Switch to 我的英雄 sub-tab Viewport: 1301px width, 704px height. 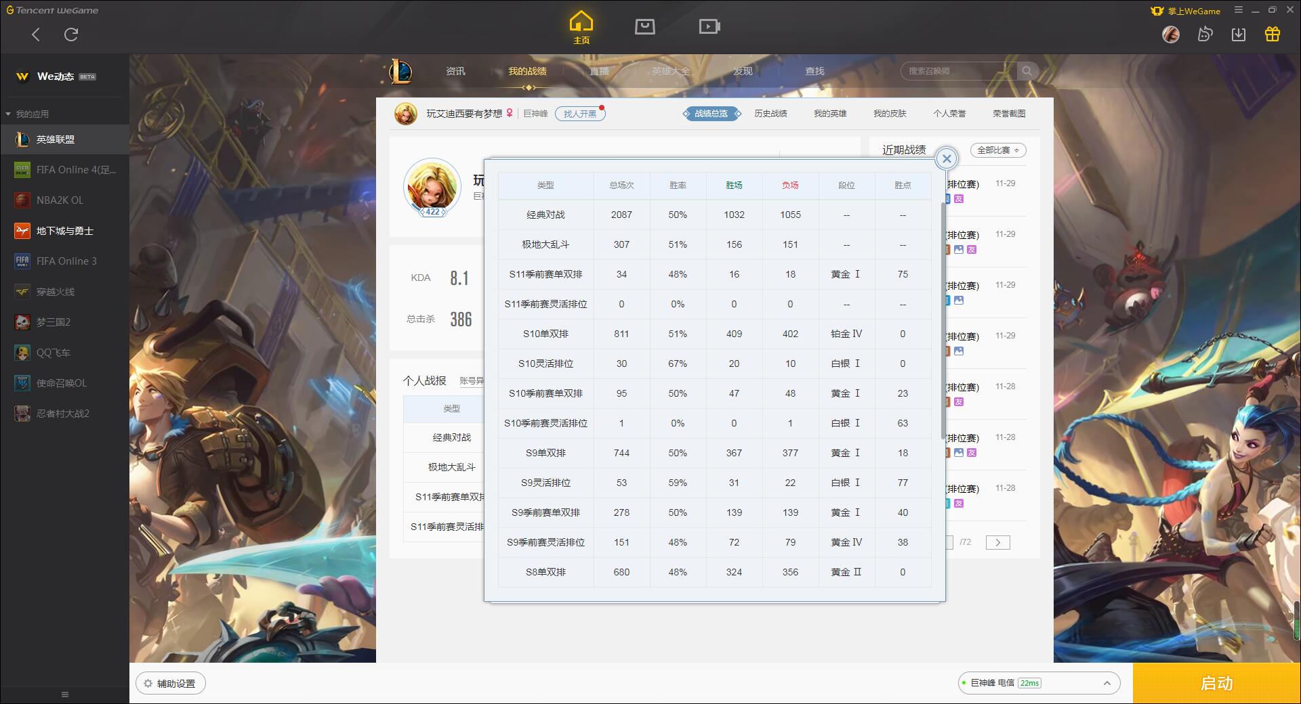coord(830,114)
